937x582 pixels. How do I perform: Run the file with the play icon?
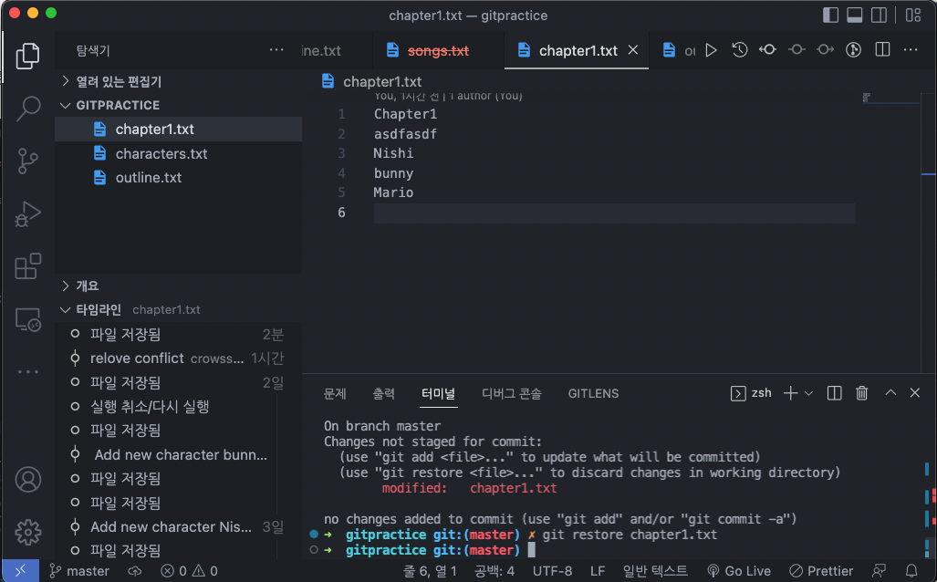point(711,50)
